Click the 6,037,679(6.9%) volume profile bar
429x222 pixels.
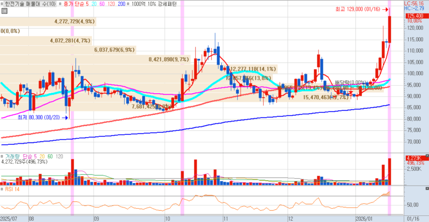coord(68,50)
